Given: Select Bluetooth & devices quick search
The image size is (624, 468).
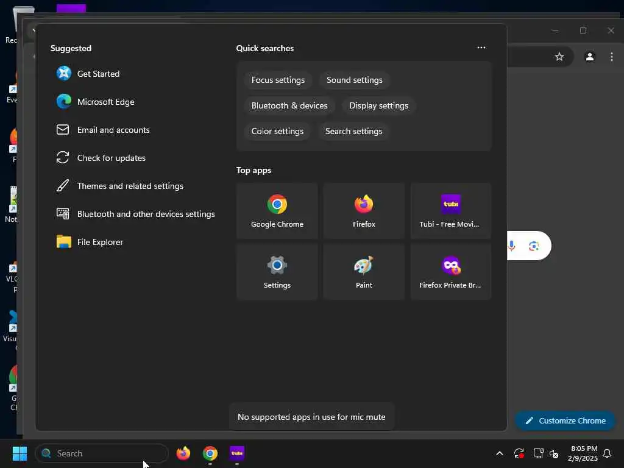Looking at the screenshot, I should [x=289, y=105].
